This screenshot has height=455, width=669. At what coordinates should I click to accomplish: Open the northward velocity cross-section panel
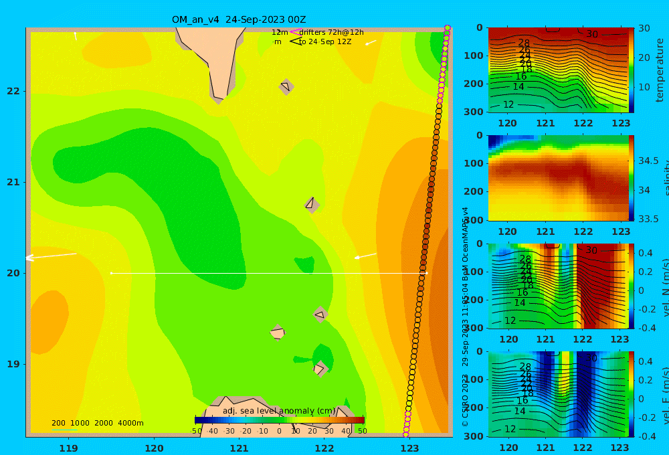(558, 286)
